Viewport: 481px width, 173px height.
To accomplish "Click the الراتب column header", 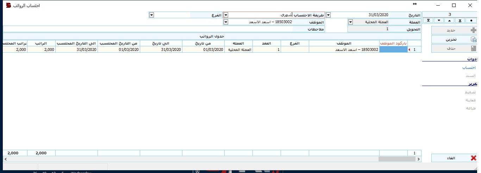I will click(41, 43).
